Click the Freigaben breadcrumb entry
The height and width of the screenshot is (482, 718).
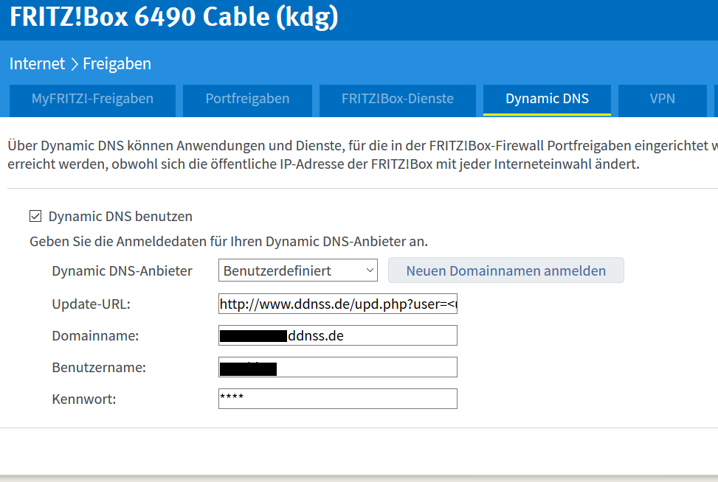click(117, 64)
